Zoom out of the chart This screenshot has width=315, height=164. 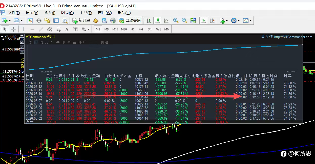tap(184, 20)
